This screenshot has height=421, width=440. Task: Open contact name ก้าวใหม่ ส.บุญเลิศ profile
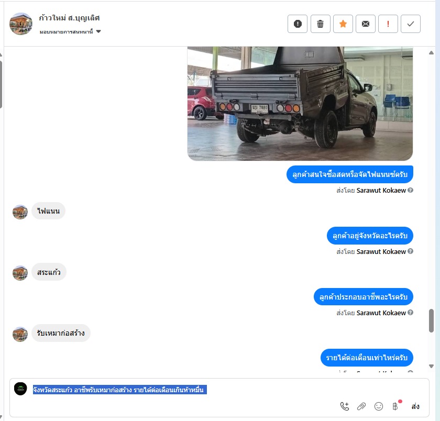click(69, 18)
